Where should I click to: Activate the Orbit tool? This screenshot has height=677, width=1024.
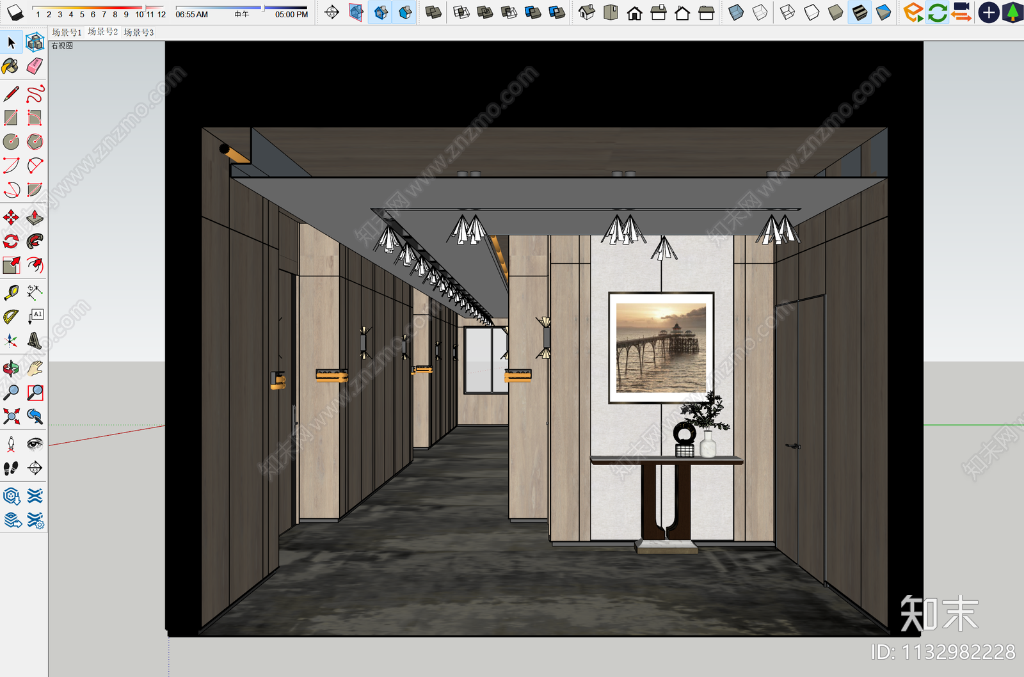(11, 368)
